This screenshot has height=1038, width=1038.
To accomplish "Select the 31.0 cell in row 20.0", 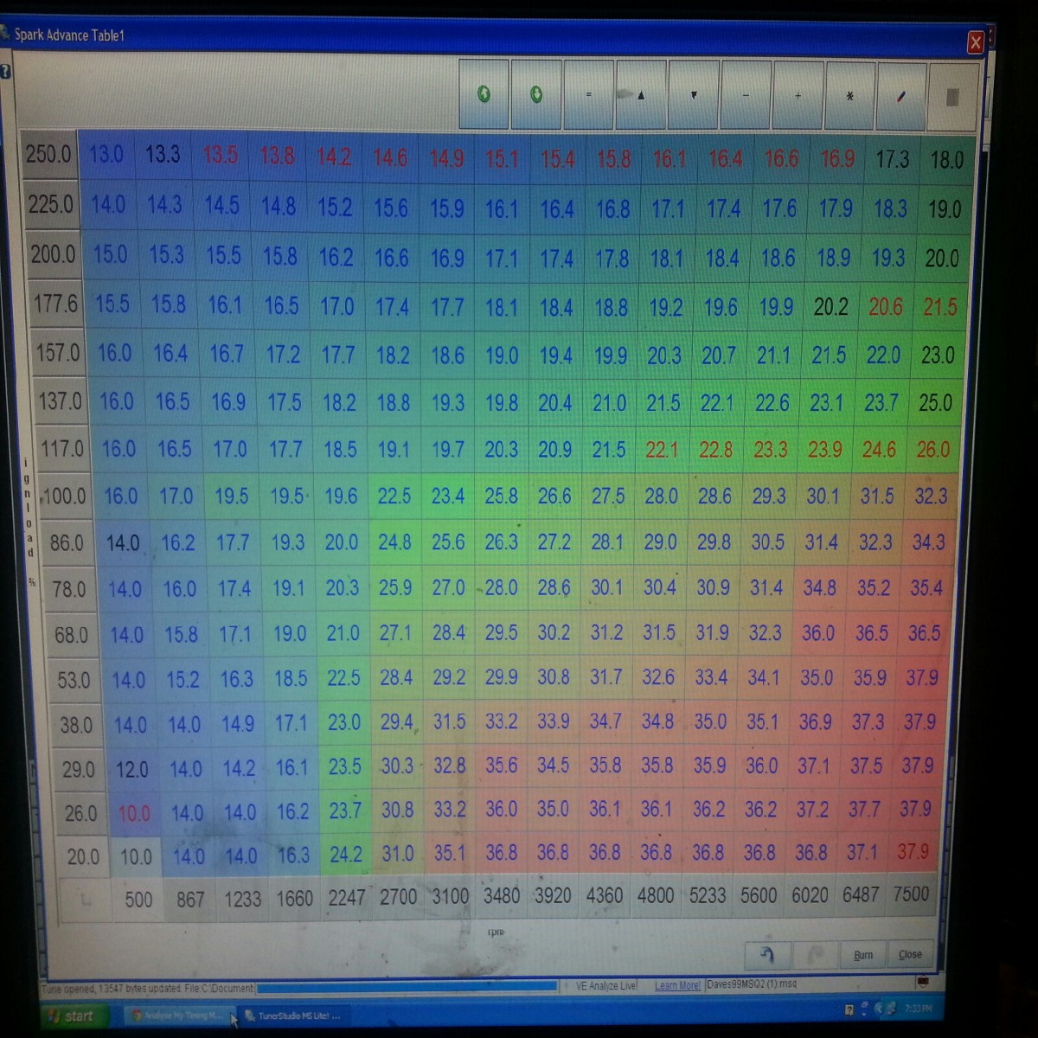I will 398,854.
